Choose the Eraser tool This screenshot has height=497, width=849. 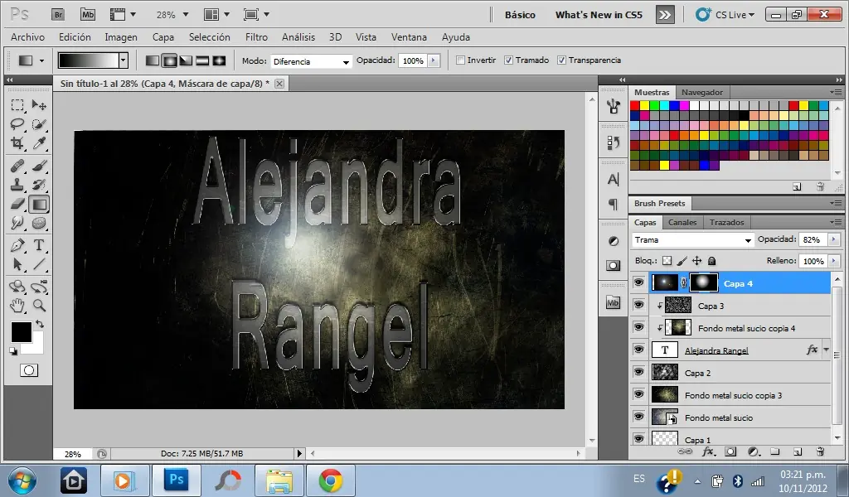click(17, 204)
